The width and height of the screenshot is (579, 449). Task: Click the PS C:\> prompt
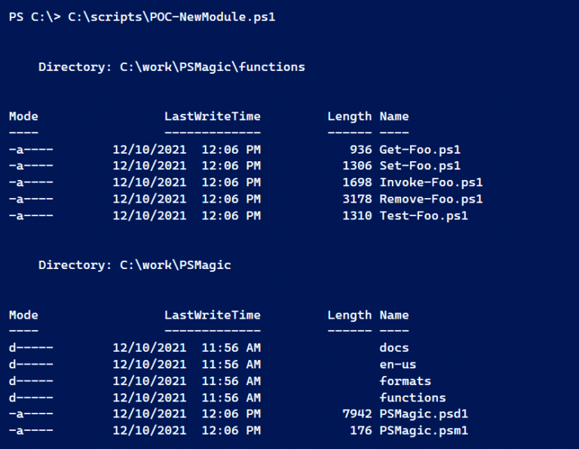pos(35,17)
